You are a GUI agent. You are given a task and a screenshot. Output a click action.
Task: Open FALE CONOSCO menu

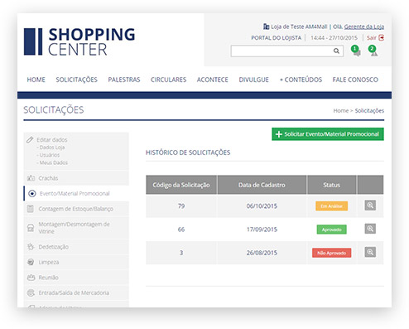click(x=355, y=80)
